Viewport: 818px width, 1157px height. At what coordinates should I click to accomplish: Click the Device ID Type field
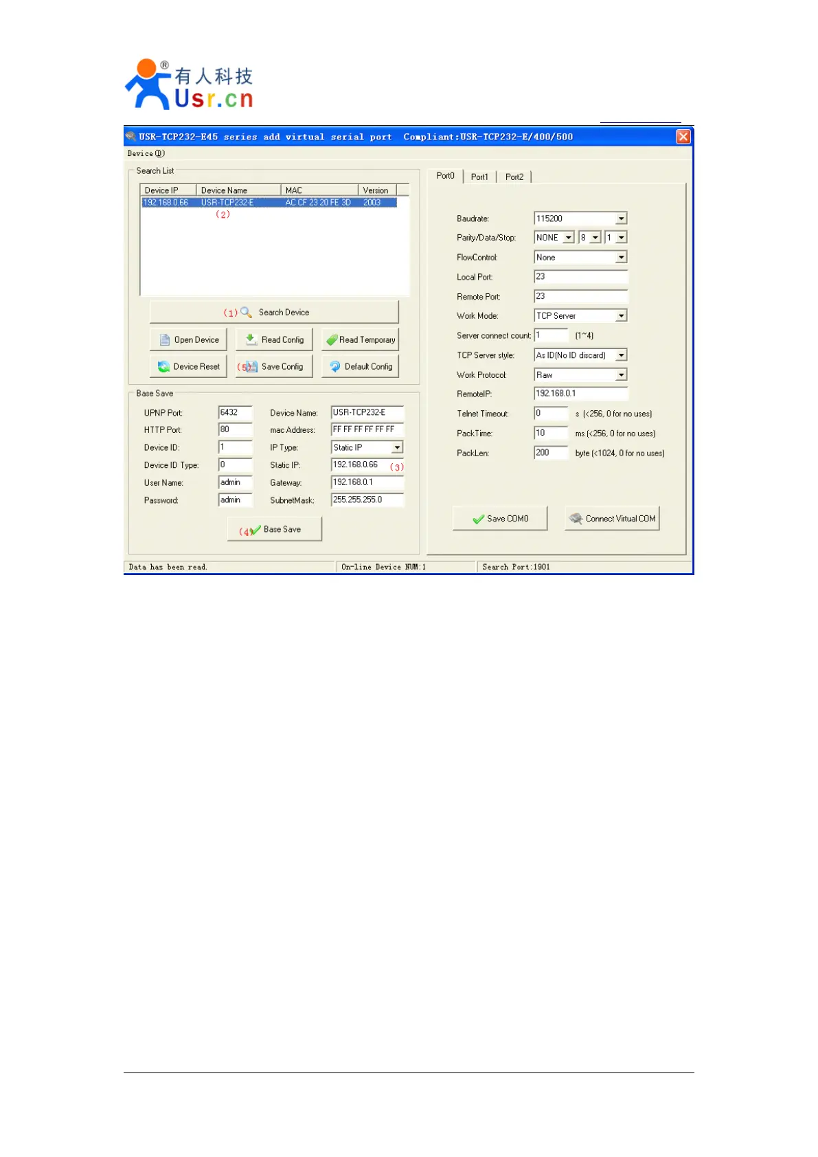point(236,465)
